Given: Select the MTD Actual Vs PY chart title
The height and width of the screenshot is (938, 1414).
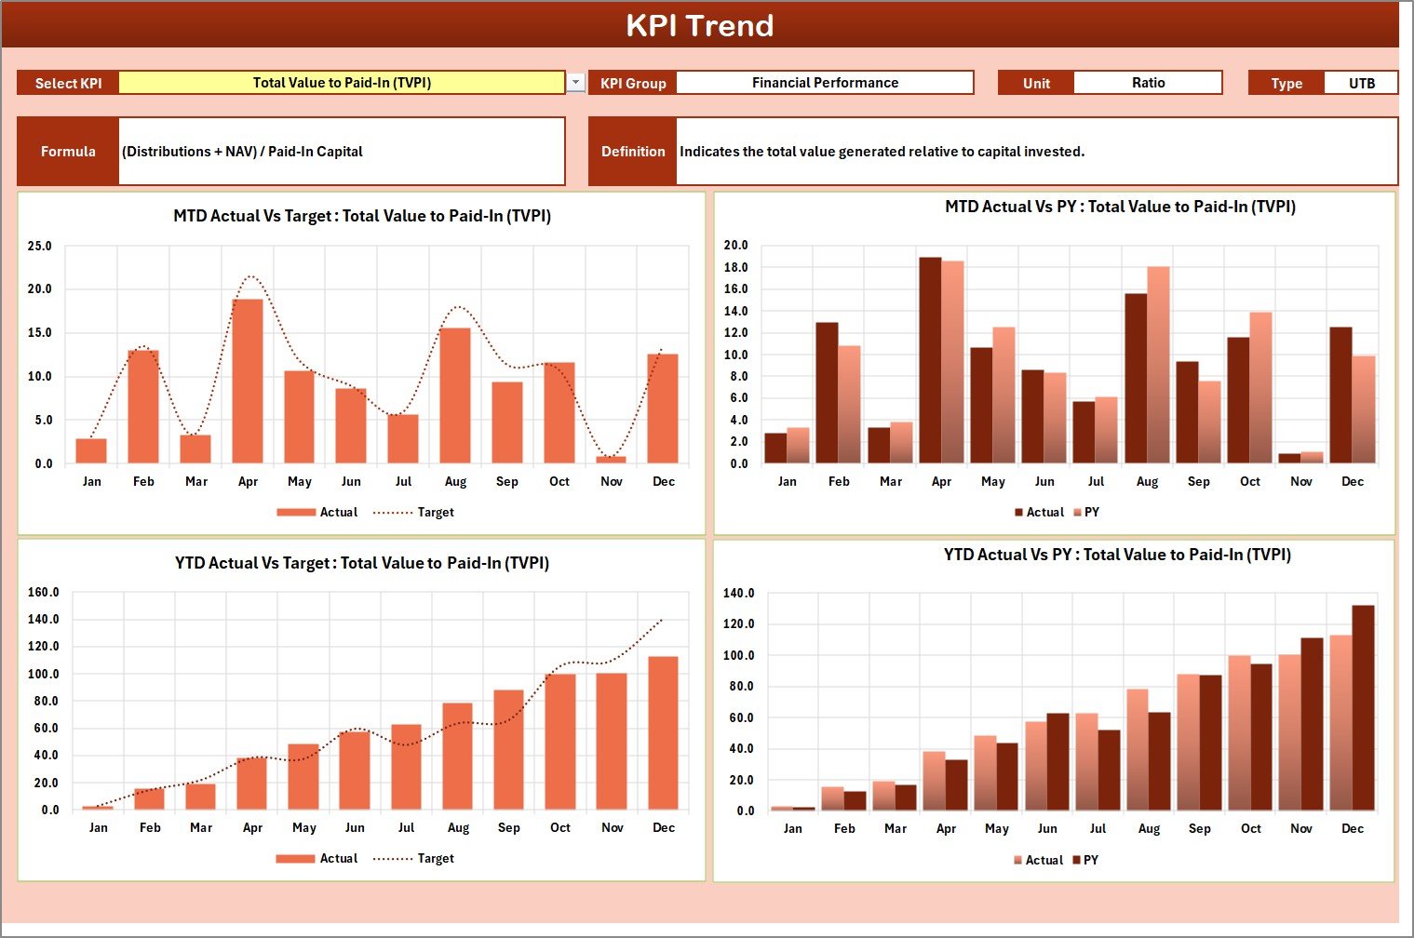Looking at the screenshot, I should click(1120, 207).
